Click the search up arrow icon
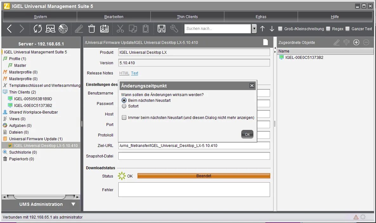Viewport: 376px width, 223px height. [x=262, y=29]
